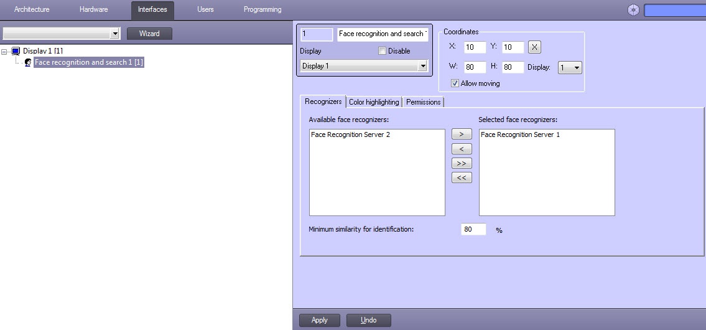The image size is (706, 330).
Task: Collapse the Display 1 tree node
Action: [4, 52]
